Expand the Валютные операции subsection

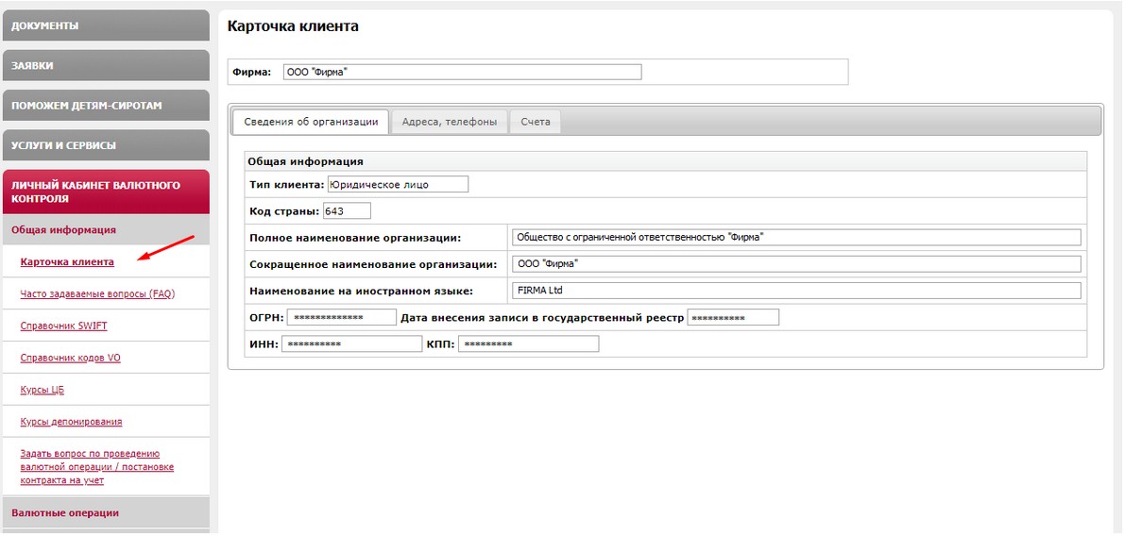click(x=105, y=512)
